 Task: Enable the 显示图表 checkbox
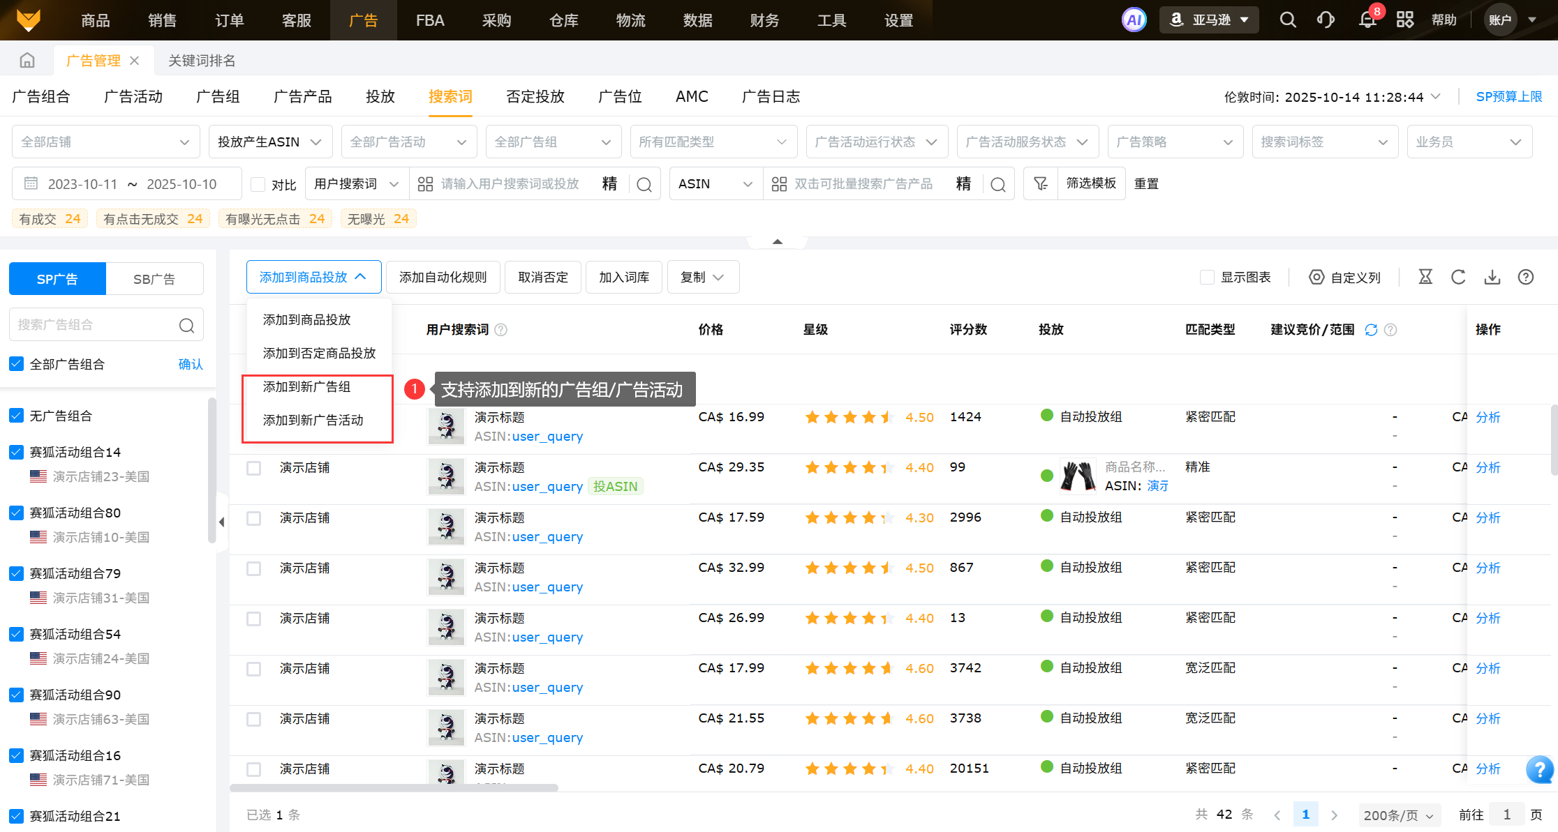(x=1207, y=278)
